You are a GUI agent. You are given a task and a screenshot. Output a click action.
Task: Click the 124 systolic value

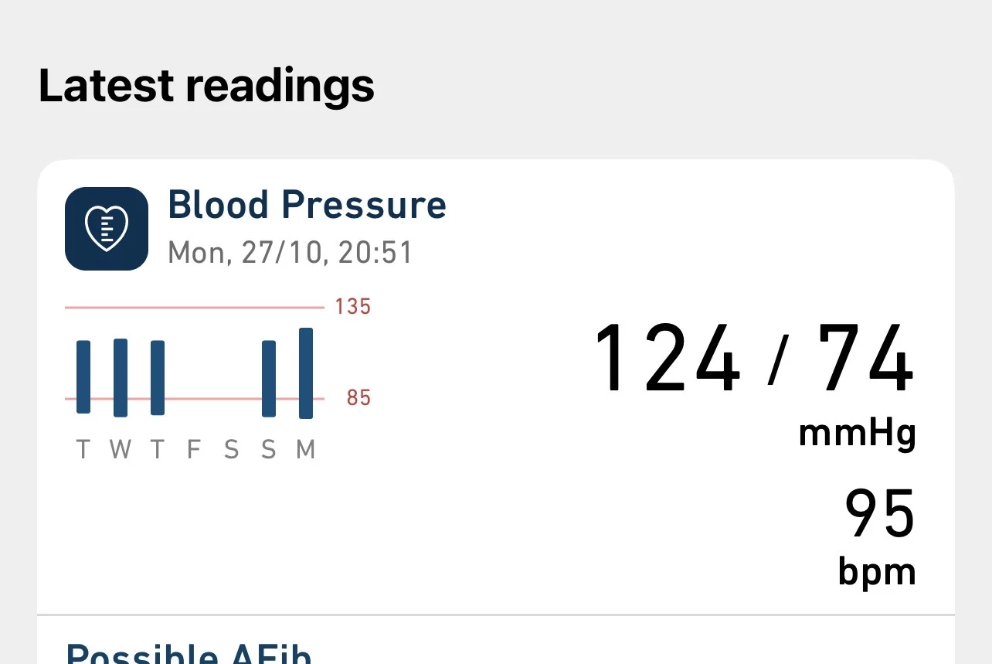(667, 359)
